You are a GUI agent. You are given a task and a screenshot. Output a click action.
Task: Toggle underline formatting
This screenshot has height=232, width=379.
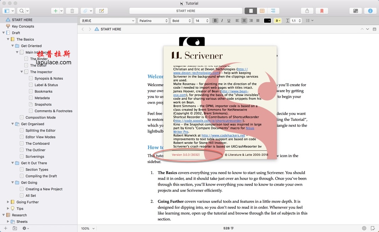(x=229, y=21)
